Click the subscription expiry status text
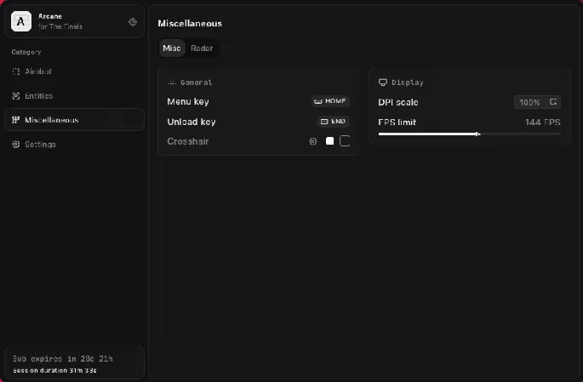583x382 pixels. click(x=64, y=359)
